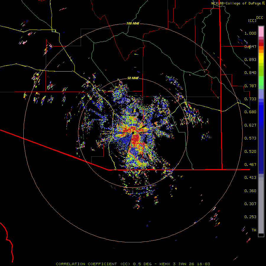Click the 0.573 scale value
The image size is (266, 266).
pyautogui.click(x=250, y=138)
